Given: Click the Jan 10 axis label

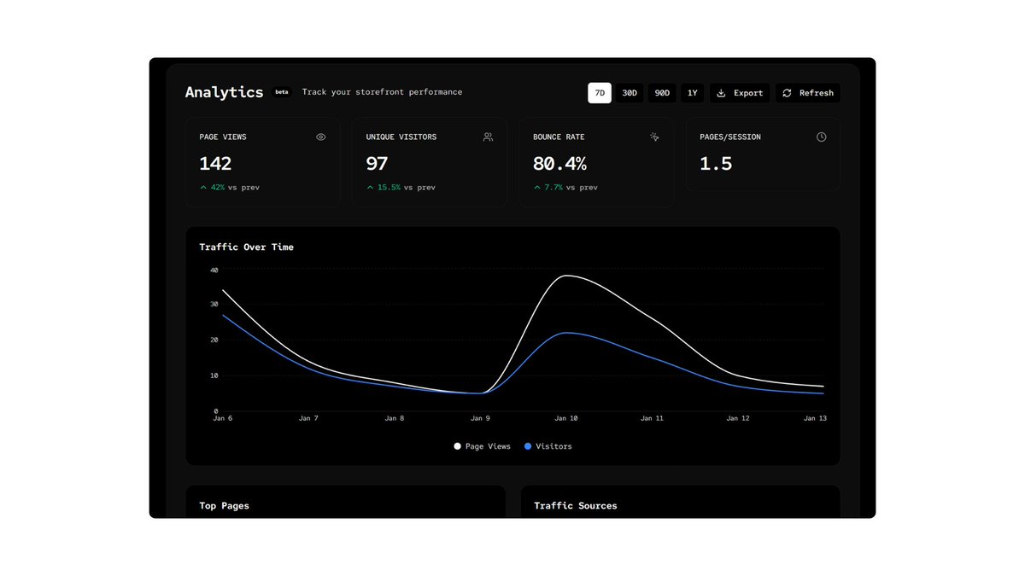Looking at the screenshot, I should [x=566, y=418].
